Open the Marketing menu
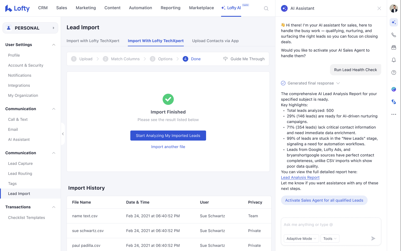The image size is (401, 251). coord(86,8)
